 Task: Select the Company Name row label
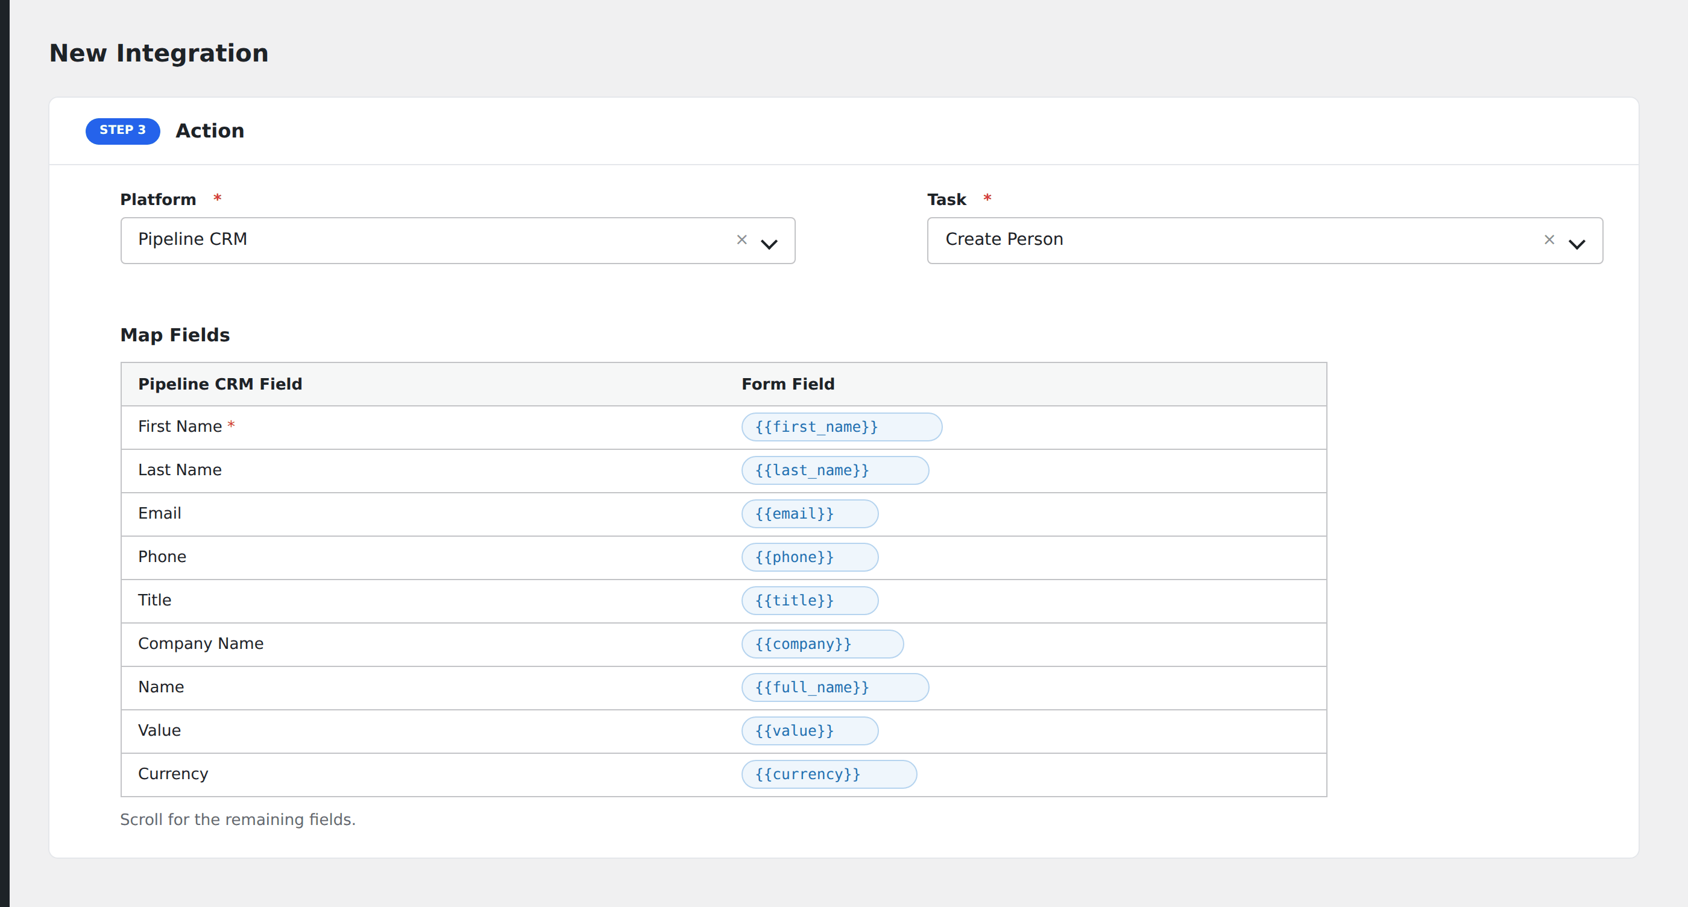pyautogui.click(x=201, y=643)
